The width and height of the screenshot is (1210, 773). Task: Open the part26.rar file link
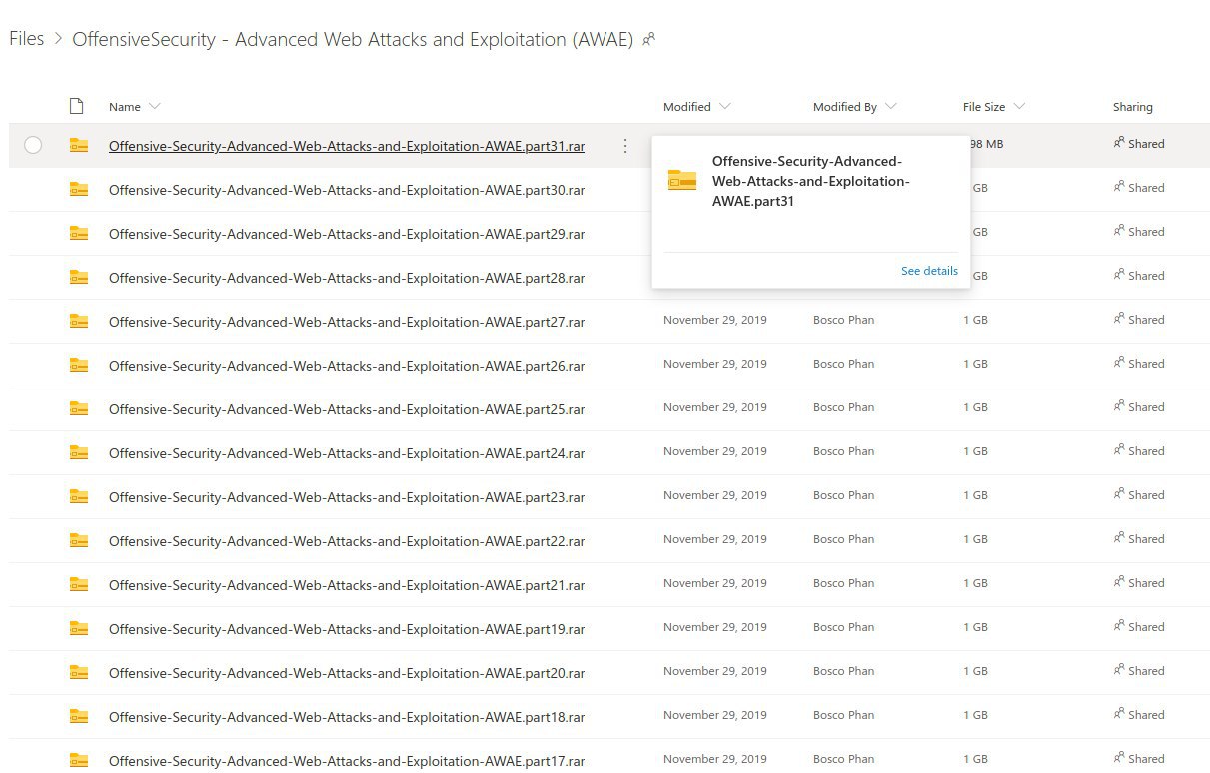point(347,366)
